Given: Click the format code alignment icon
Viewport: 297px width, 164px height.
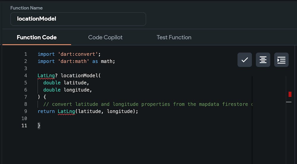Looking at the screenshot, I should (x=263, y=60).
